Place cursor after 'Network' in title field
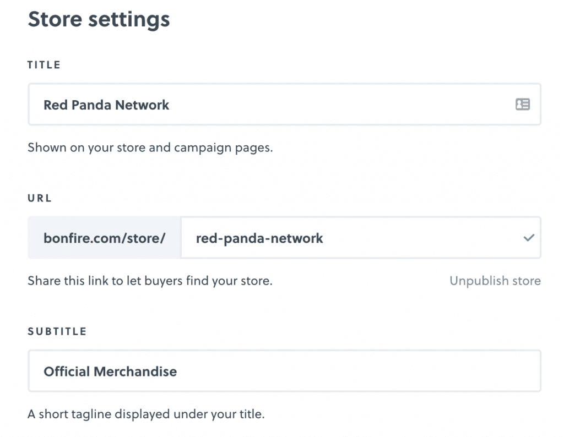Viewport: 564px width, 437px height. tap(170, 105)
